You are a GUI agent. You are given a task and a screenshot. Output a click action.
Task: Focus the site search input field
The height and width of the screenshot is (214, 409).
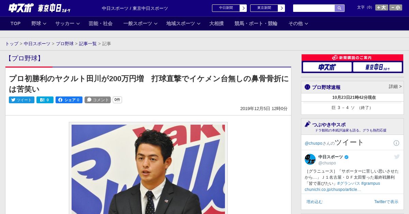point(314,8)
